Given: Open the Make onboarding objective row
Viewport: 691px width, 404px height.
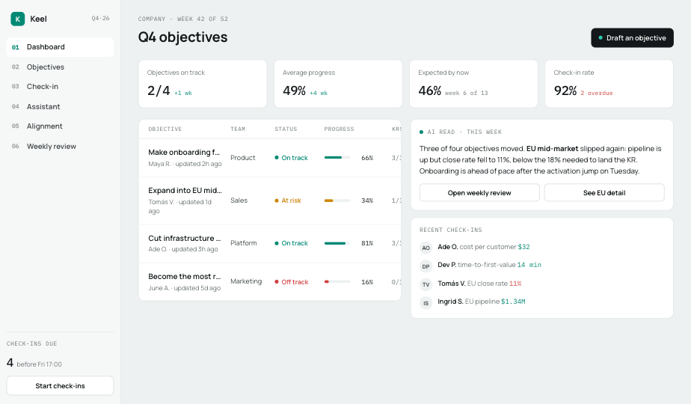Looking at the screenshot, I should pos(270,158).
